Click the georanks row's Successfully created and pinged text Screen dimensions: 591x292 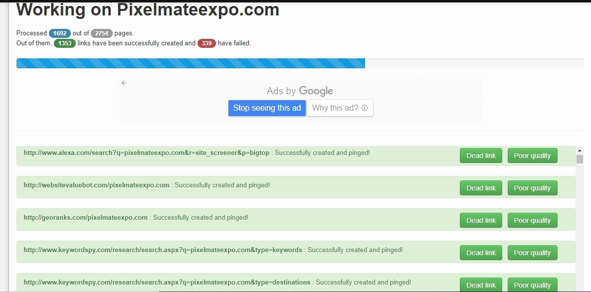[200, 218]
